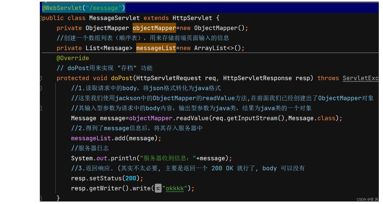This screenshot has width=383, height=204.
Task: Click the readValue method call
Action: tap(192, 118)
